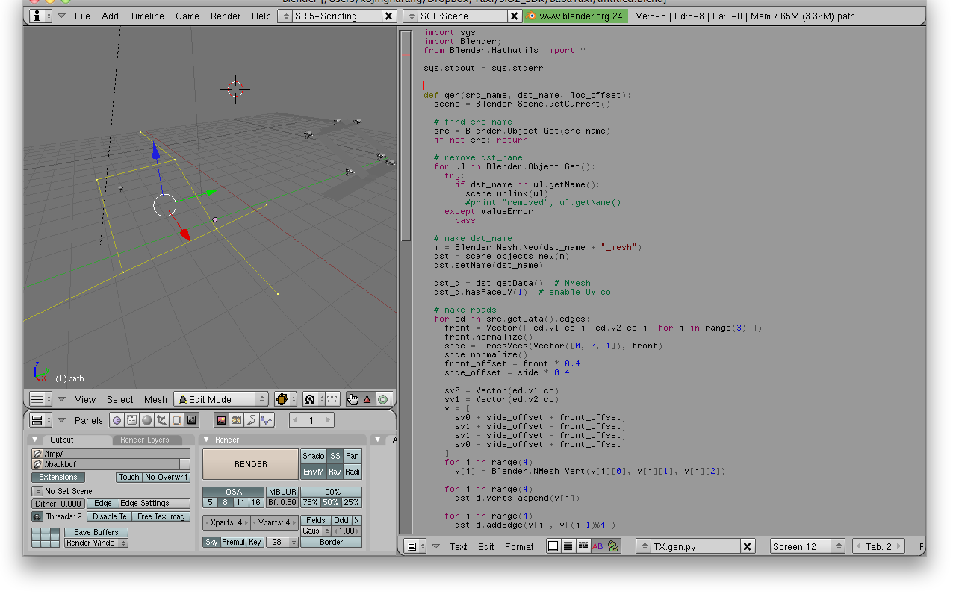Toggle OSA anti-aliasing
This screenshot has width=956, height=597.
234,492
